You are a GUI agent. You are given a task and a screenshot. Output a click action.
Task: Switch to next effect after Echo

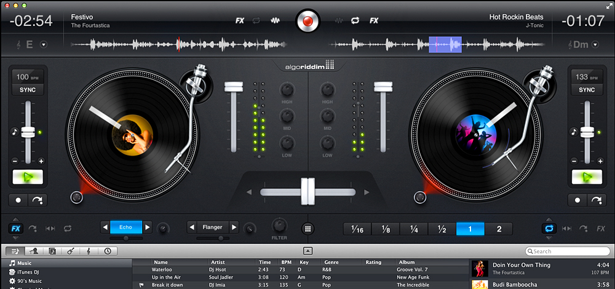(x=147, y=228)
